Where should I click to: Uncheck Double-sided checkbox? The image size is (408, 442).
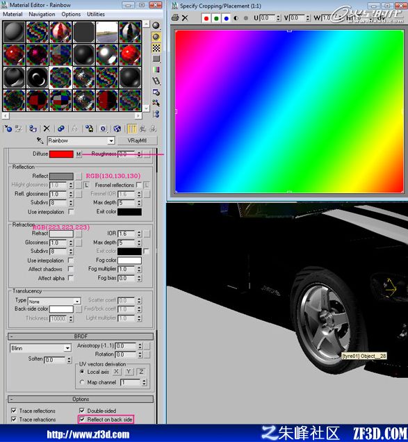82,411
